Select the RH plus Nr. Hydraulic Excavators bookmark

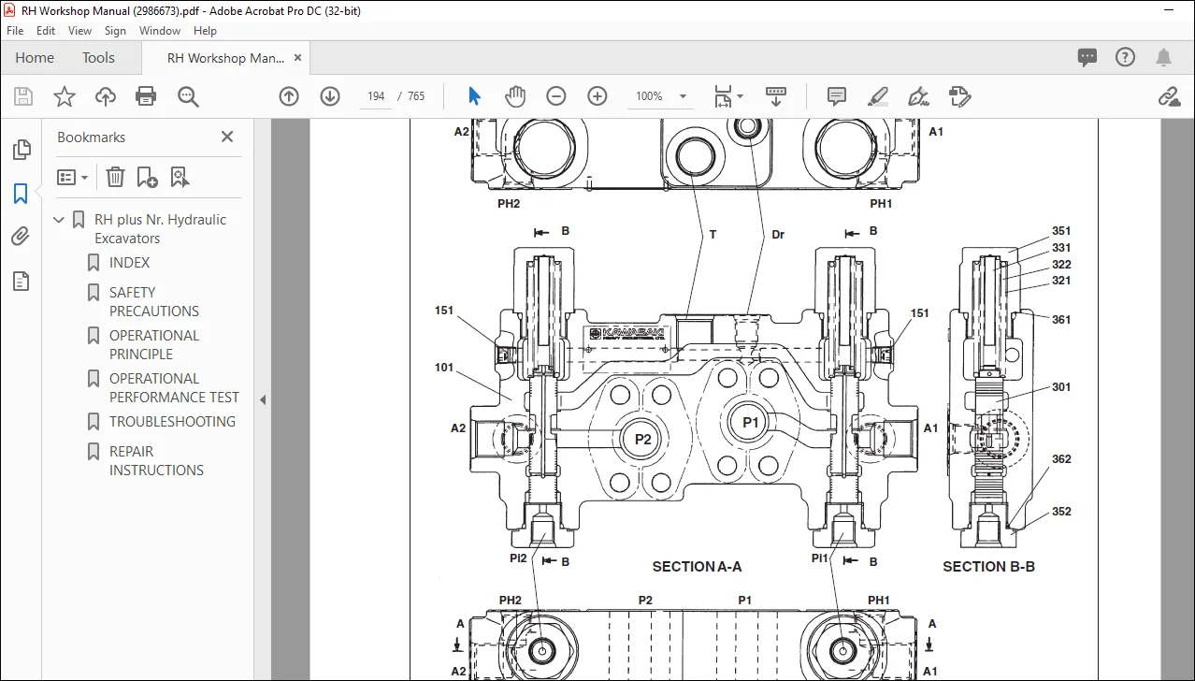160,229
